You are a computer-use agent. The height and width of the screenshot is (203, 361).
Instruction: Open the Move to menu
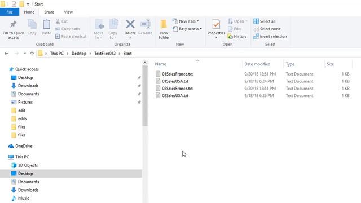pyautogui.click(x=99, y=29)
